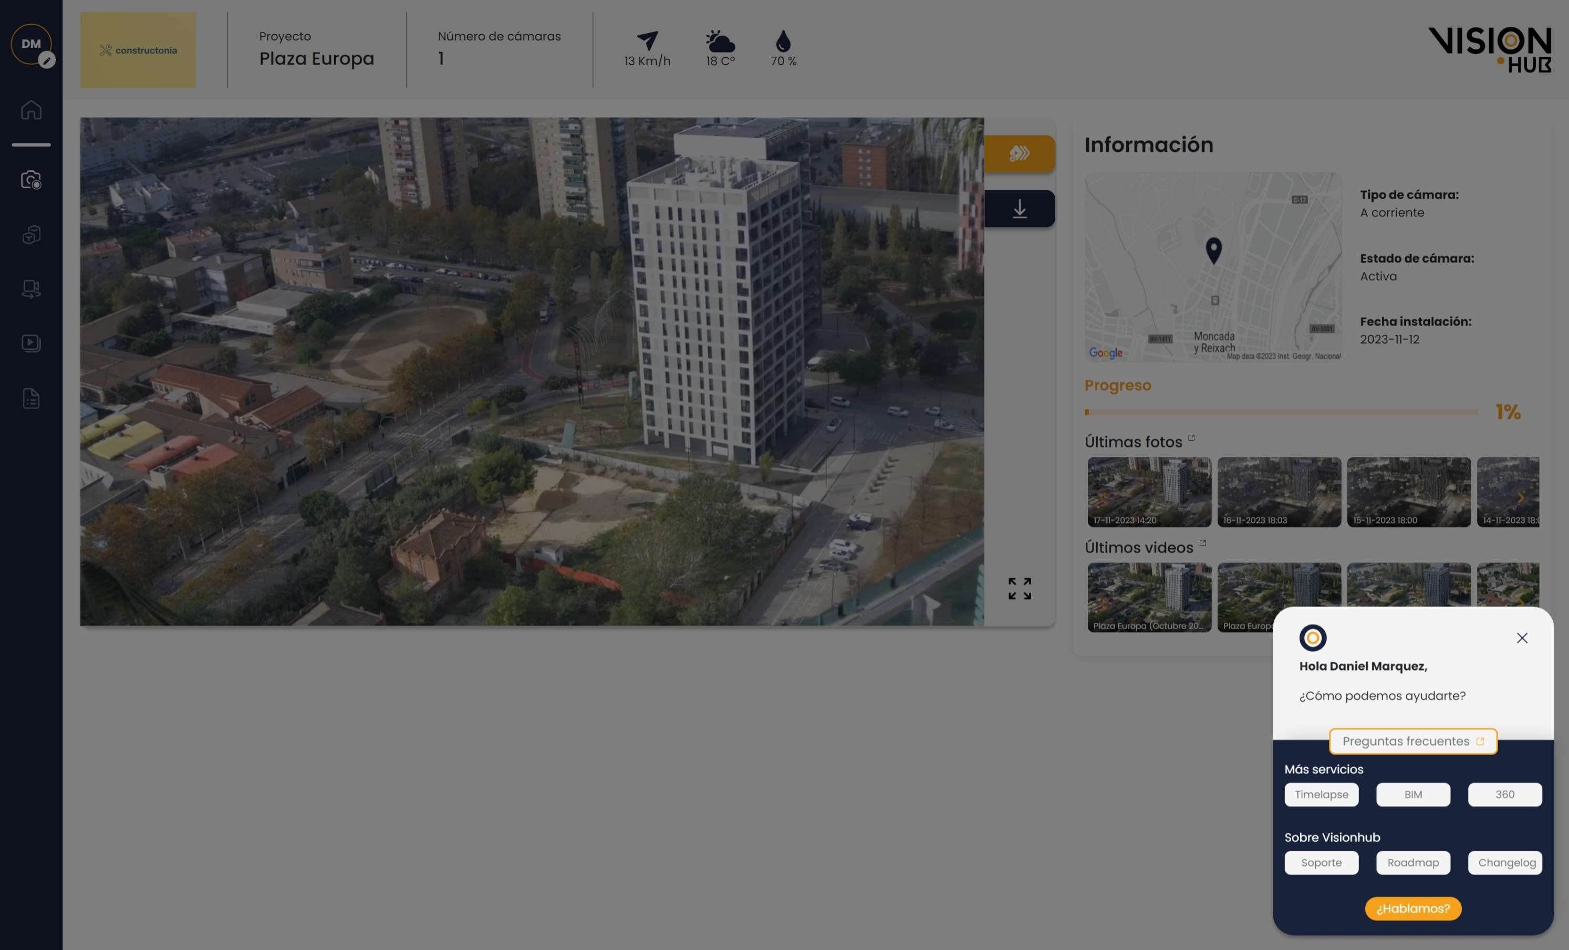Click the Soporte button
The height and width of the screenshot is (950, 1569).
click(x=1321, y=862)
